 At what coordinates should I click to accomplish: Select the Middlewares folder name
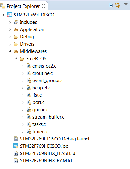33,51
